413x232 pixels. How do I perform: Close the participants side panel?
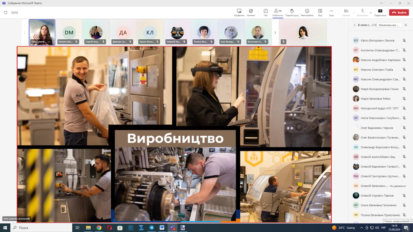tap(406, 25)
